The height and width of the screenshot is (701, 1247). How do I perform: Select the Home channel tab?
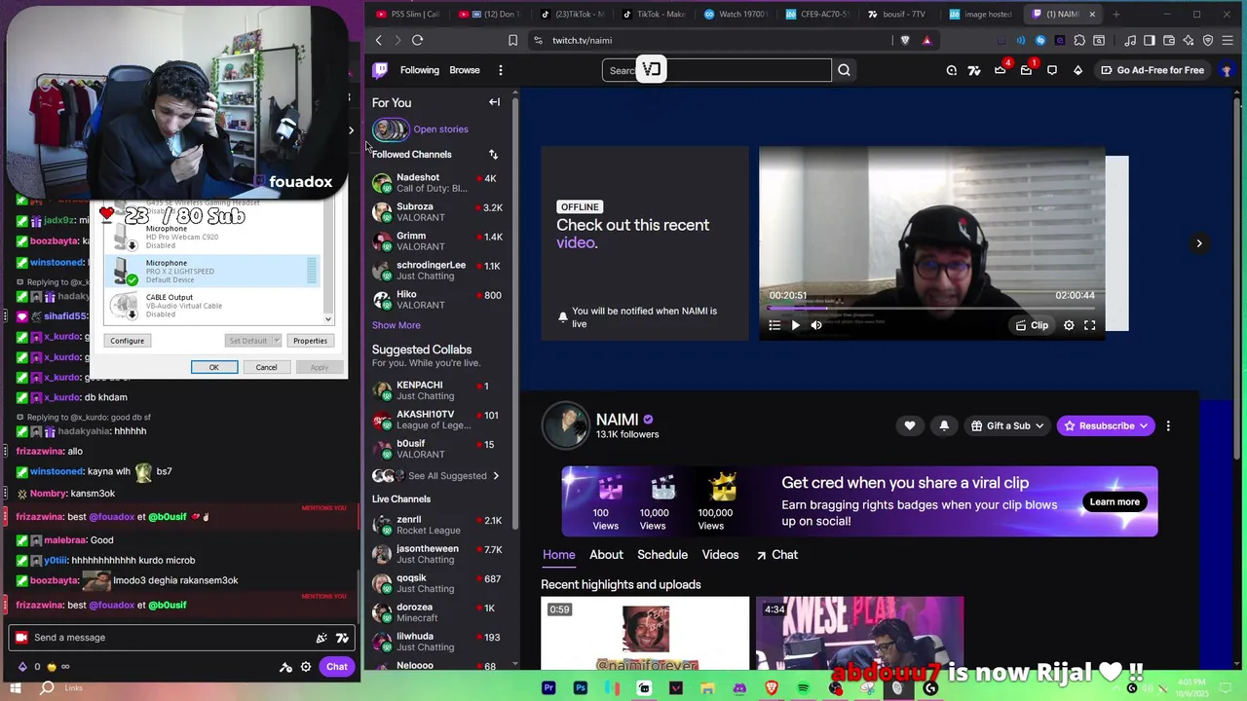tap(559, 555)
